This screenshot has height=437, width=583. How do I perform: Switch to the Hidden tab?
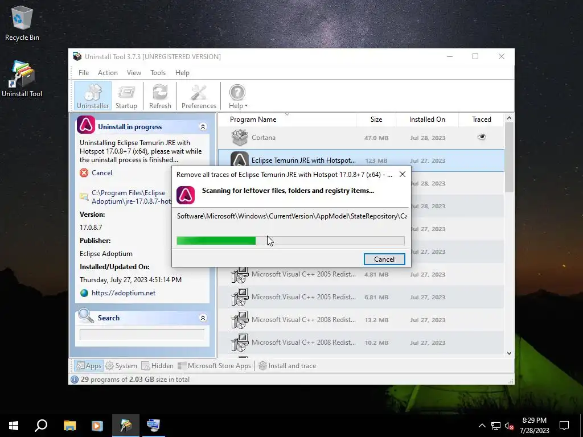158,366
